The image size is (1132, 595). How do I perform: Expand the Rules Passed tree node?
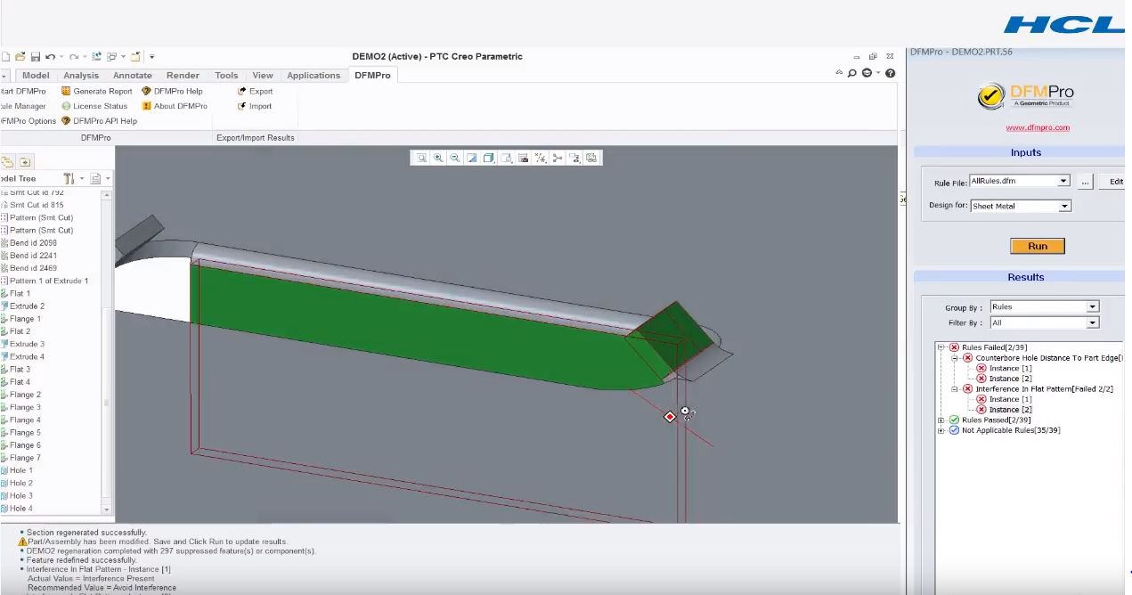[941, 420]
